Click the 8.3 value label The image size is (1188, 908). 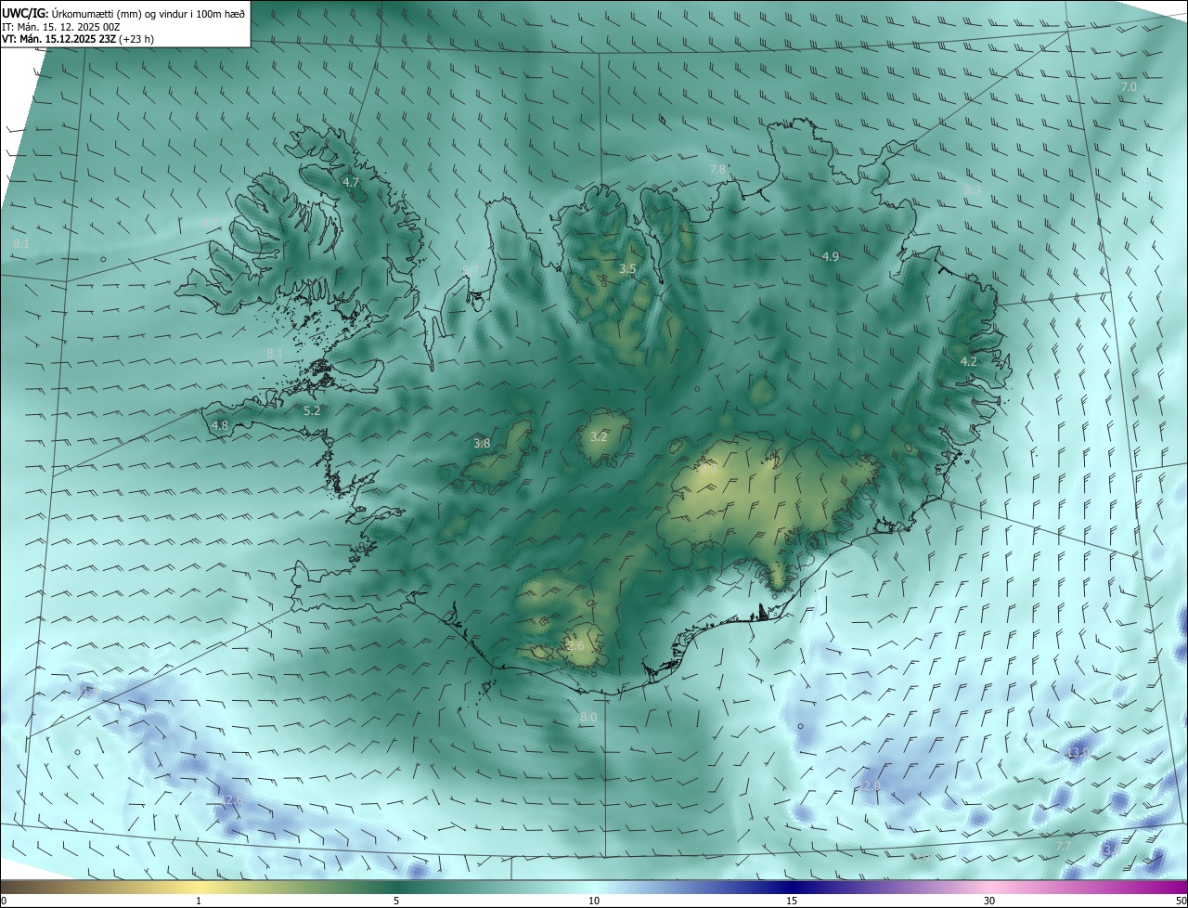pos(973,189)
